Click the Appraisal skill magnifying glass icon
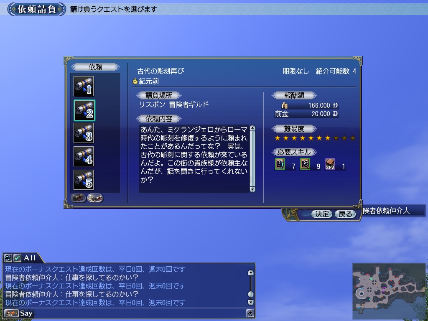Screen dimensions: 428x321 pos(305,164)
